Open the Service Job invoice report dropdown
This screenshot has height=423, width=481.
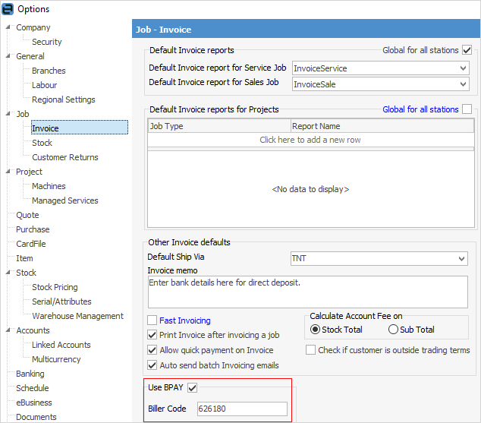pos(464,68)
